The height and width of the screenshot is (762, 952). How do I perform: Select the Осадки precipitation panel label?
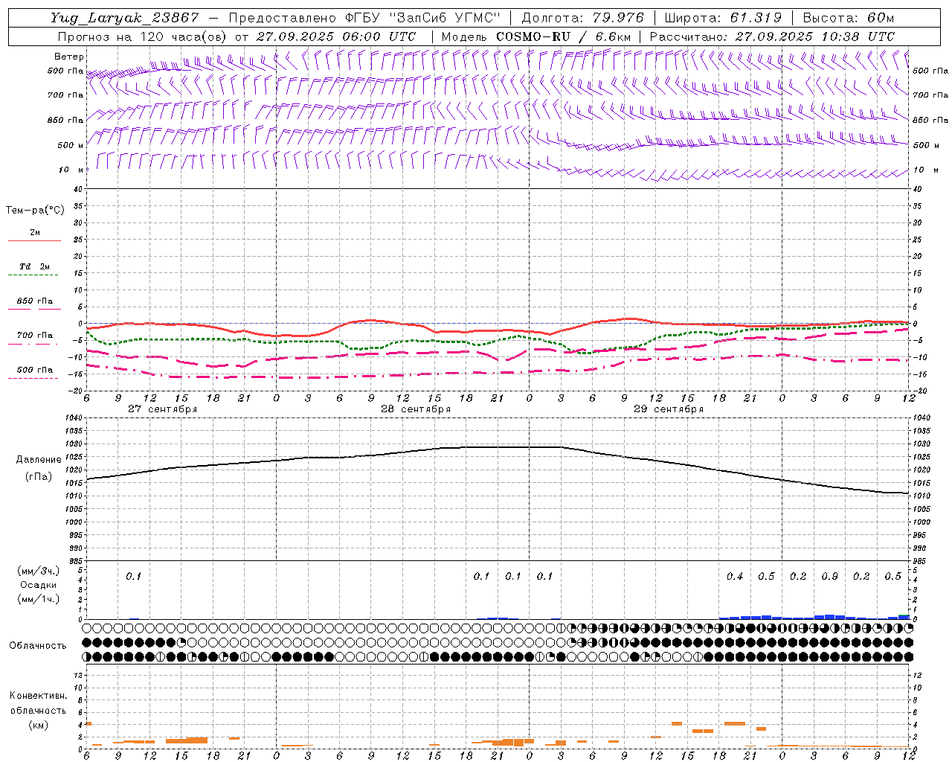39,585
